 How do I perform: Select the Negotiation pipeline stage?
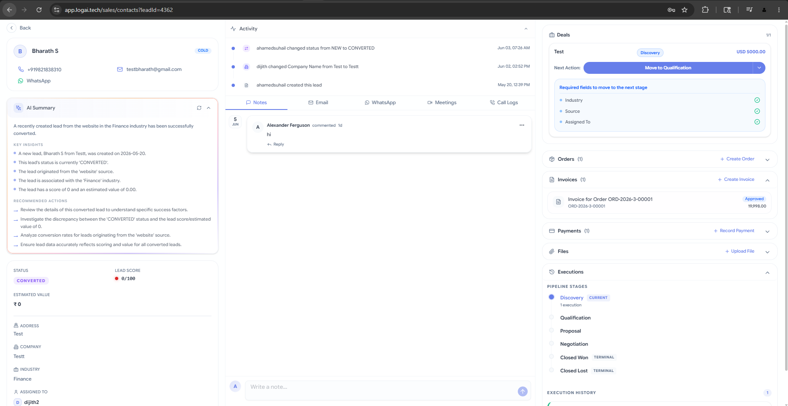click(x=574, y=344)
